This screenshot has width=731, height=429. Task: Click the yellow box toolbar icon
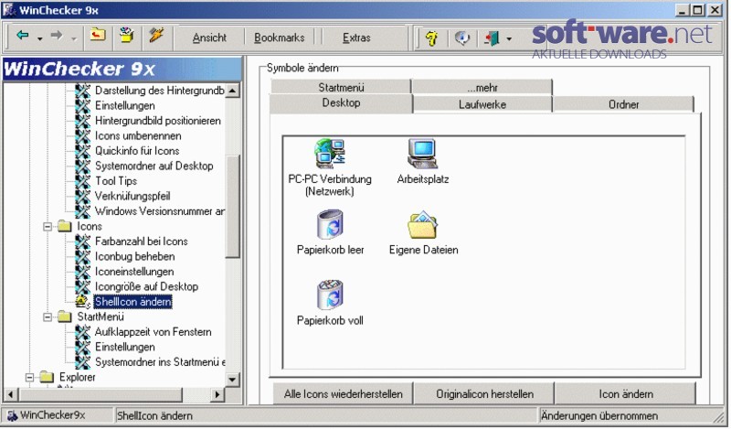(126, 36)
